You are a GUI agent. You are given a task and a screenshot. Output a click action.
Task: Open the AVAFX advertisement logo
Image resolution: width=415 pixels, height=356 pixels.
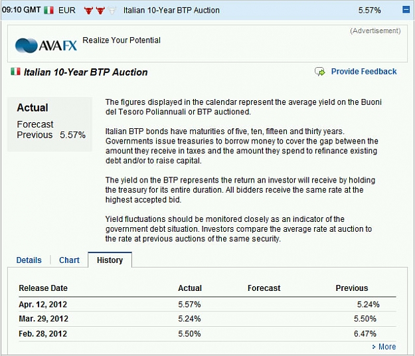pyautogui.click(x=46, y=45)
